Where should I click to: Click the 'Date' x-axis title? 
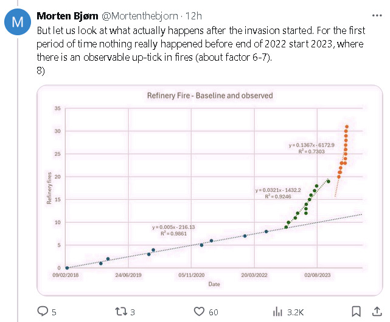click(214, 284)
